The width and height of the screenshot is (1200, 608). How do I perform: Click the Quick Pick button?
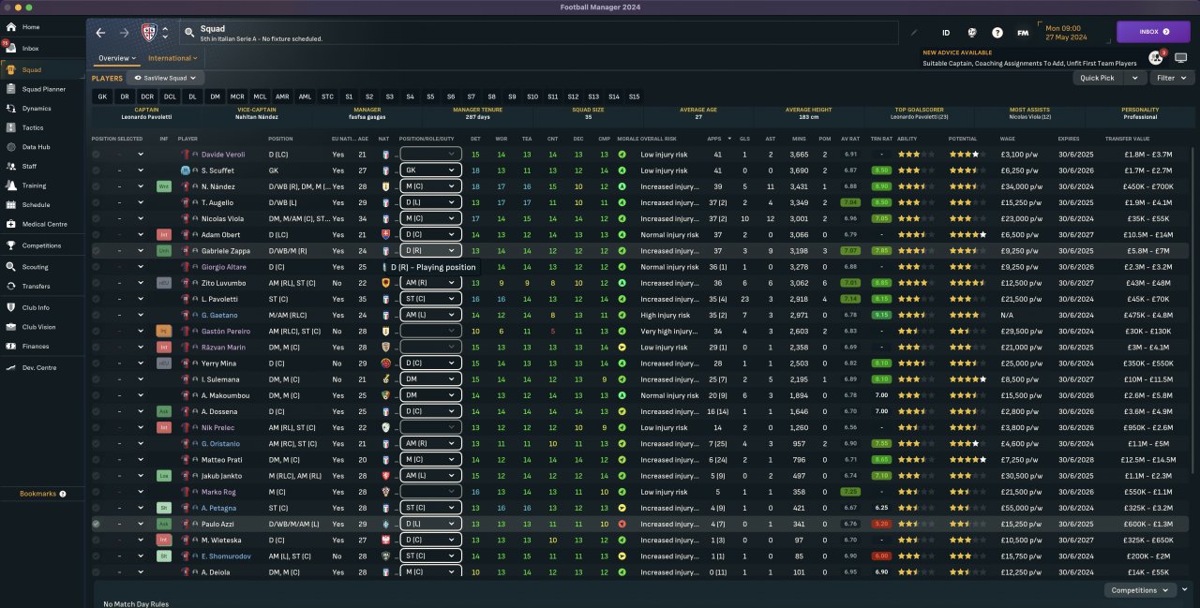tap(1097, 79)
